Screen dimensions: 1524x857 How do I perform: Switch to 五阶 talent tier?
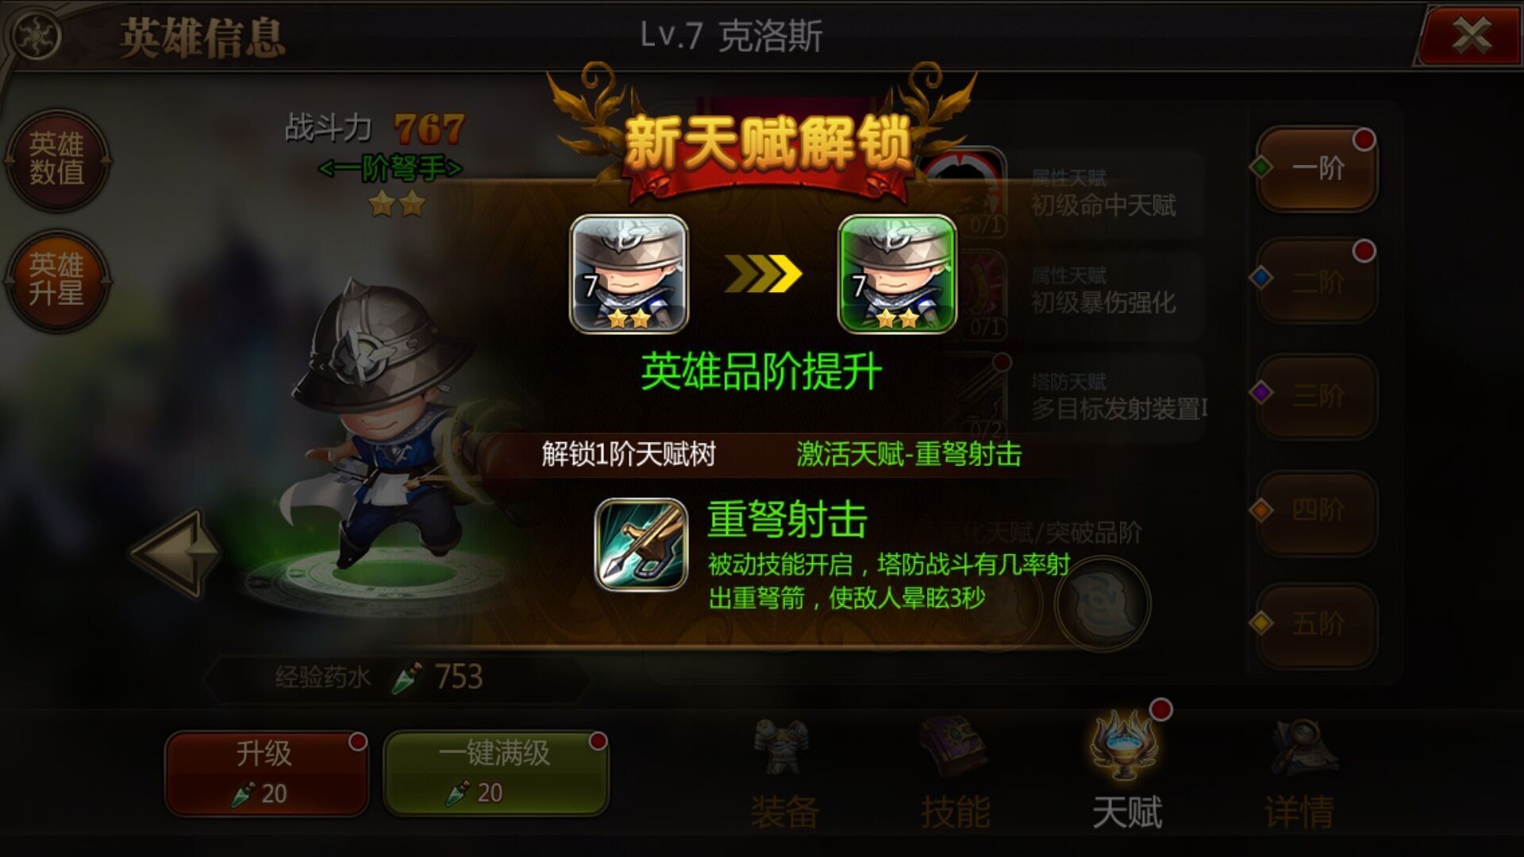pos(1316,624)
